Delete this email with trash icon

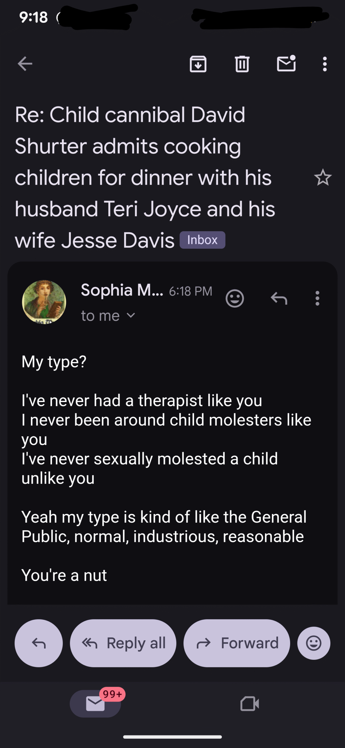click(242, 64)
